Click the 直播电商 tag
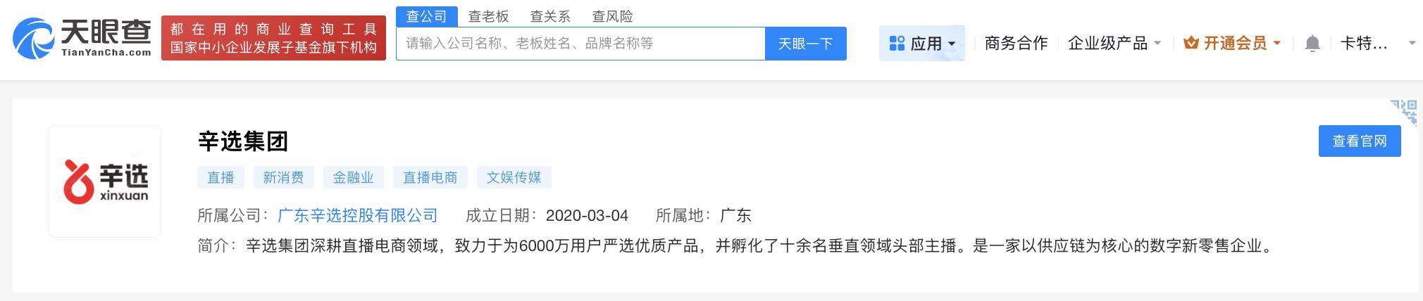This screenshot has width=1423, height=301. (430, 177)
